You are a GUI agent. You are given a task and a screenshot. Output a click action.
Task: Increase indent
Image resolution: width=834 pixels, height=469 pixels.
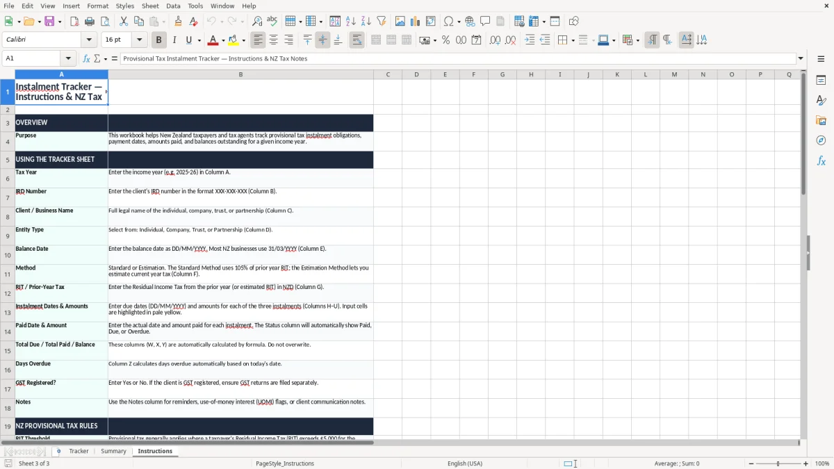[530, 40]
